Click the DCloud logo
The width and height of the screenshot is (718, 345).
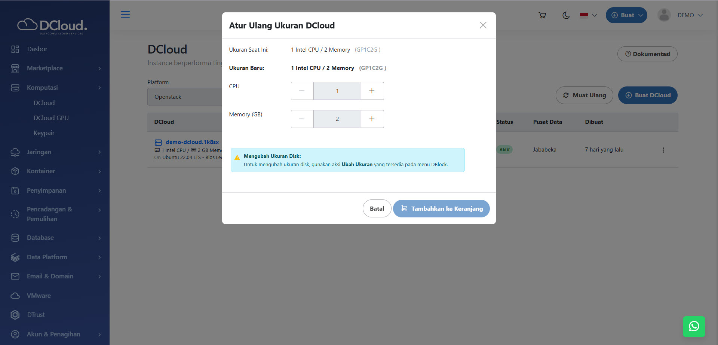click(52, 26)
